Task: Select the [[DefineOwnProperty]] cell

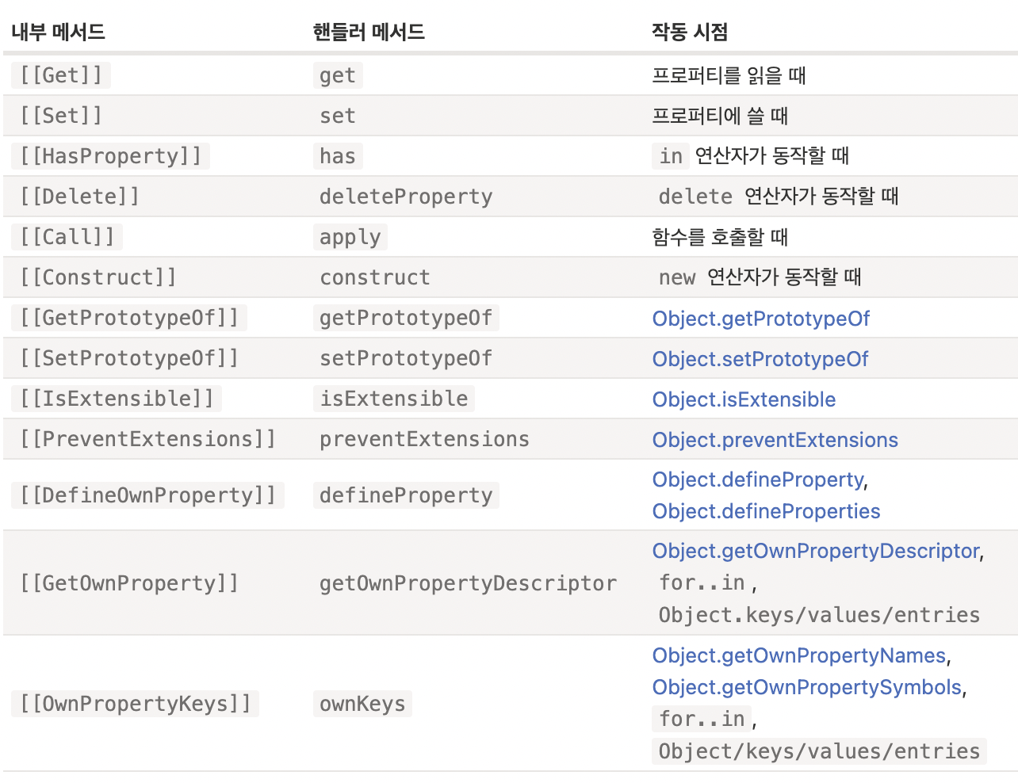Action: click(x=147, y=495)
